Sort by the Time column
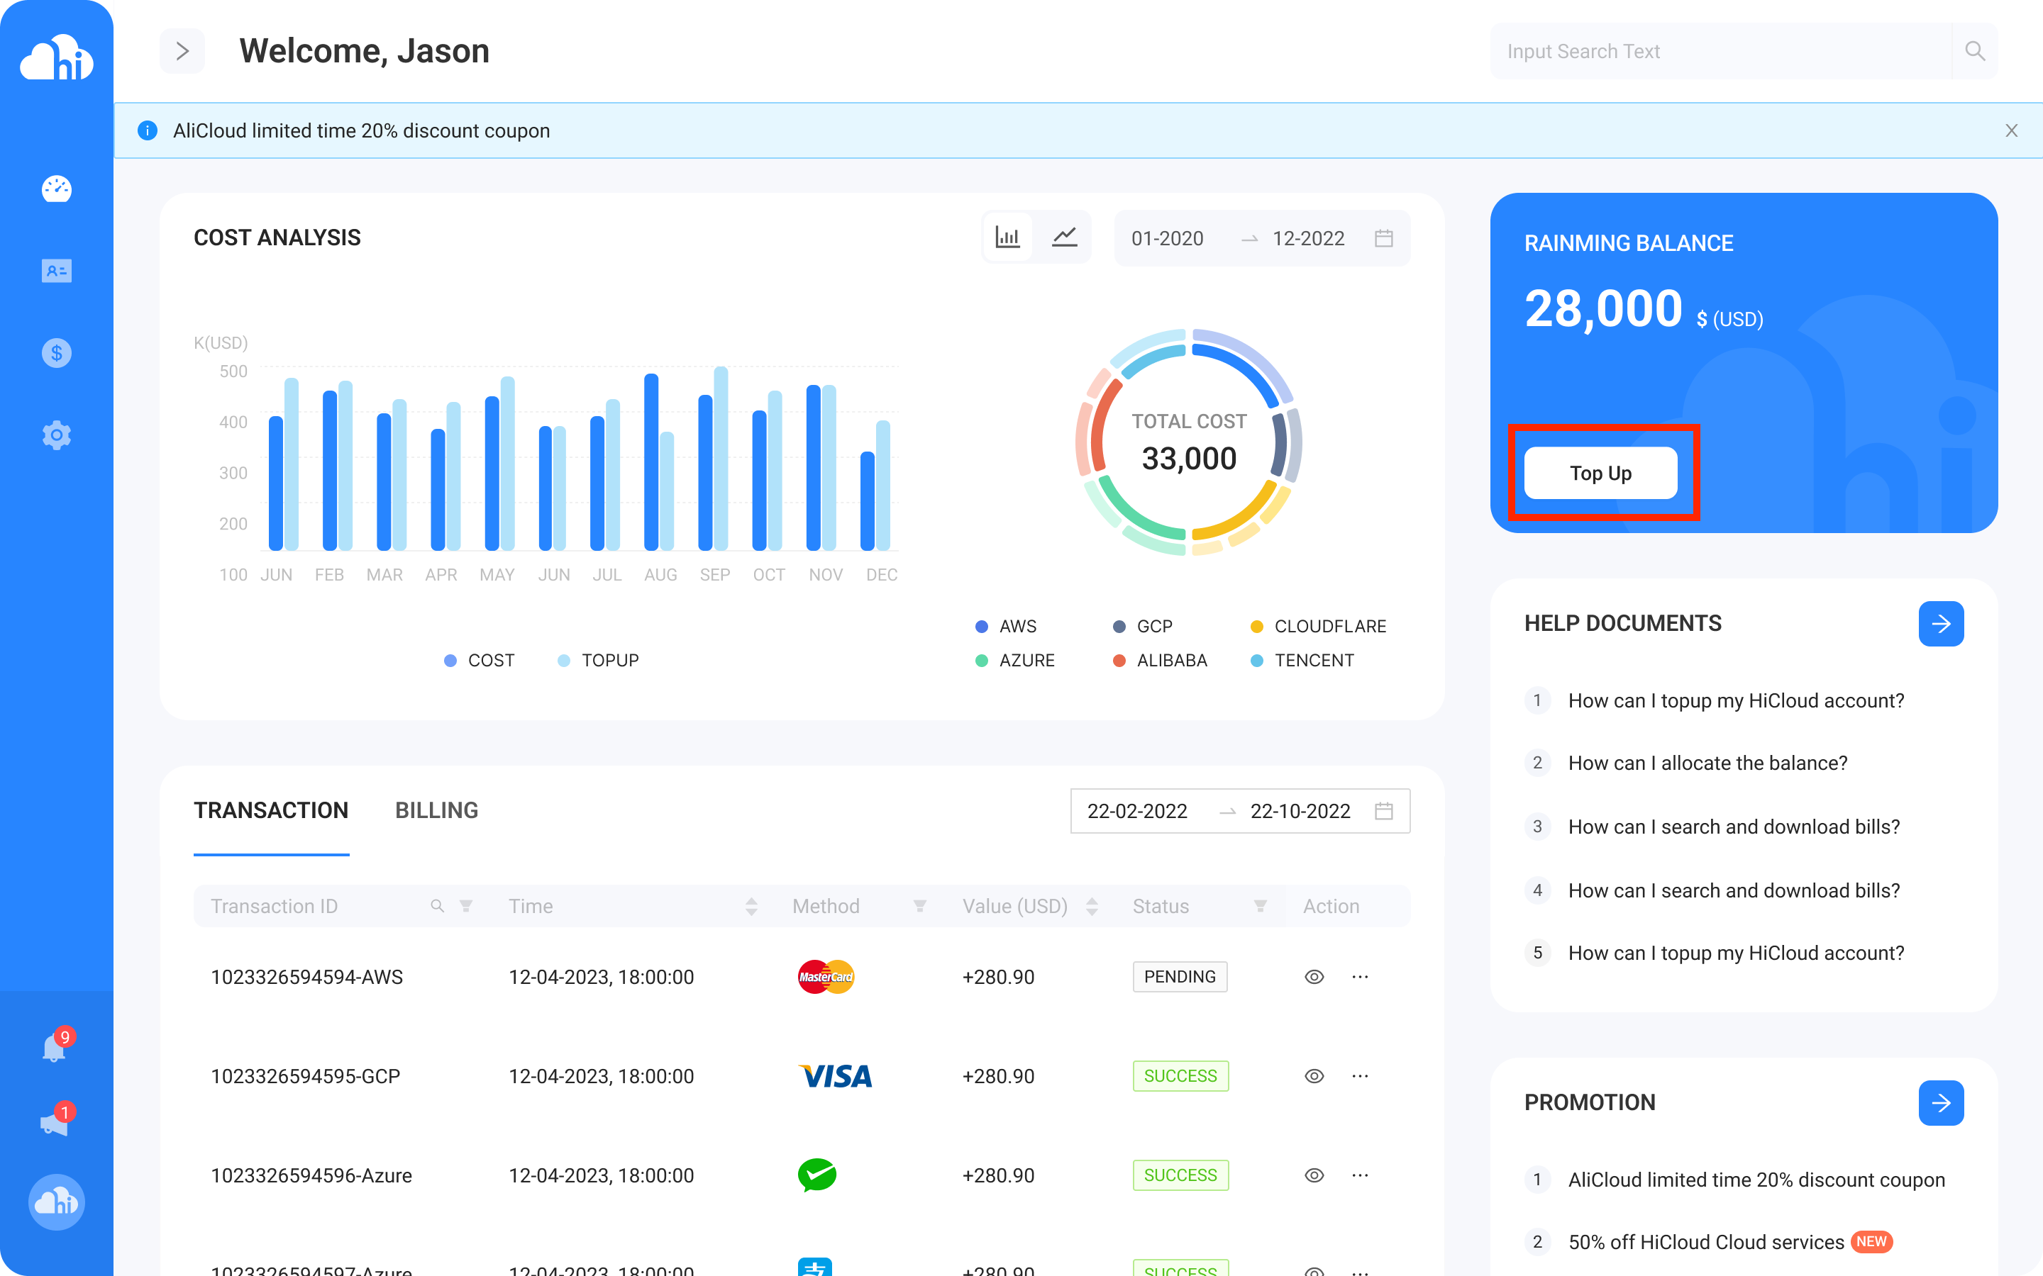The height and width of the screenshot is (1276, 2043). coord(751,907)
